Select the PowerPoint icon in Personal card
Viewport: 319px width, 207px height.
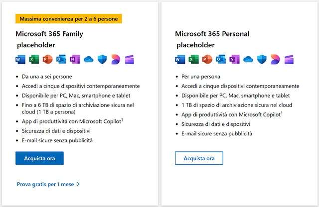click(207, 60)
